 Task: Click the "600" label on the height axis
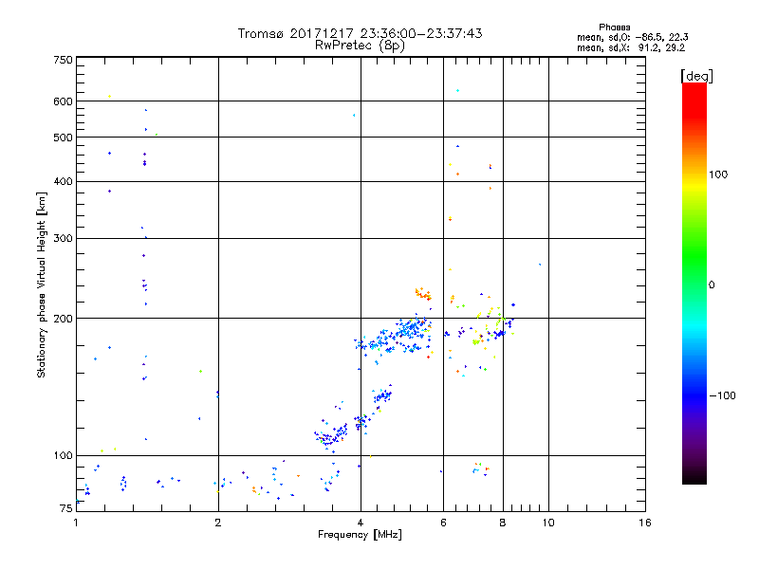pos(63,101)
